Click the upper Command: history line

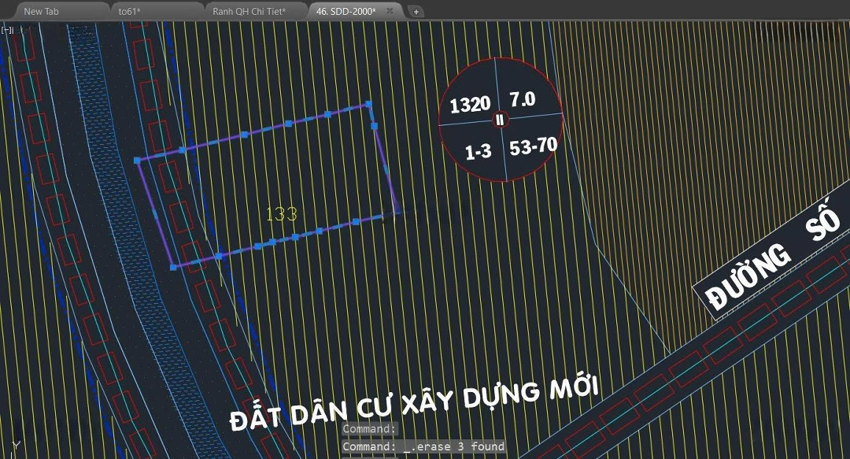point(369,429)
